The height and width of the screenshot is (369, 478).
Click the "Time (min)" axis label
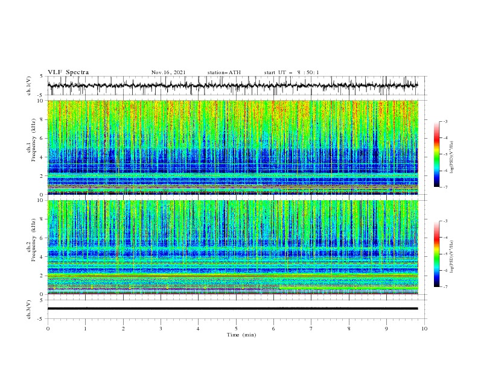pos(241,335)
